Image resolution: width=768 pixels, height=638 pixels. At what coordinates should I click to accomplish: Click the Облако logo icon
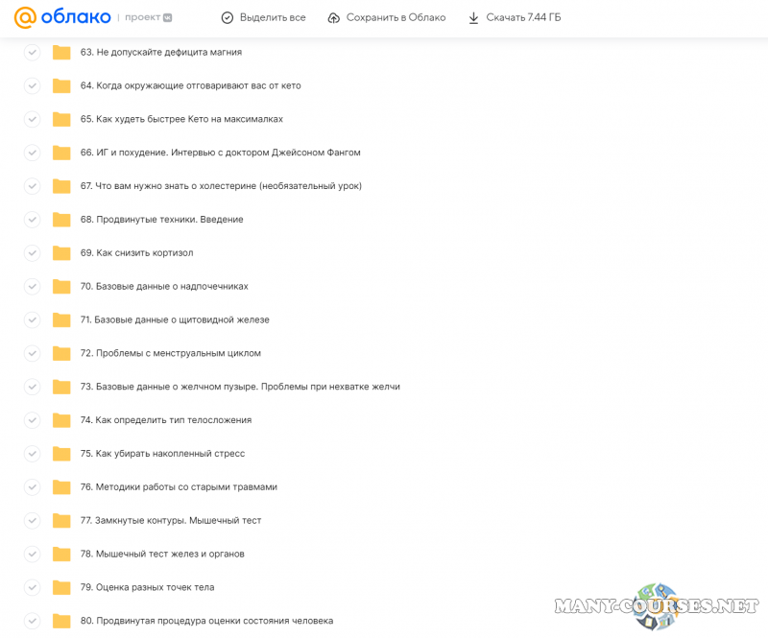click(25, 17)
